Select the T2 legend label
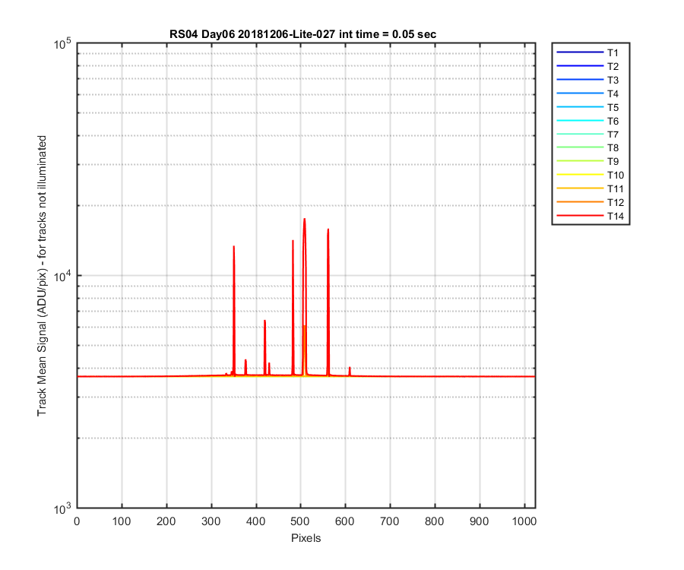The height and width of the screenshot is (570, 684). [613, 67]
